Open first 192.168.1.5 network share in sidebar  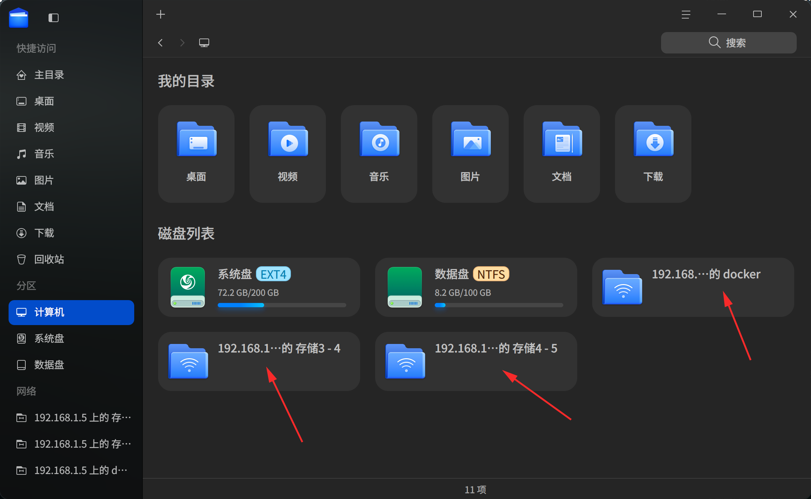point(71,418)
